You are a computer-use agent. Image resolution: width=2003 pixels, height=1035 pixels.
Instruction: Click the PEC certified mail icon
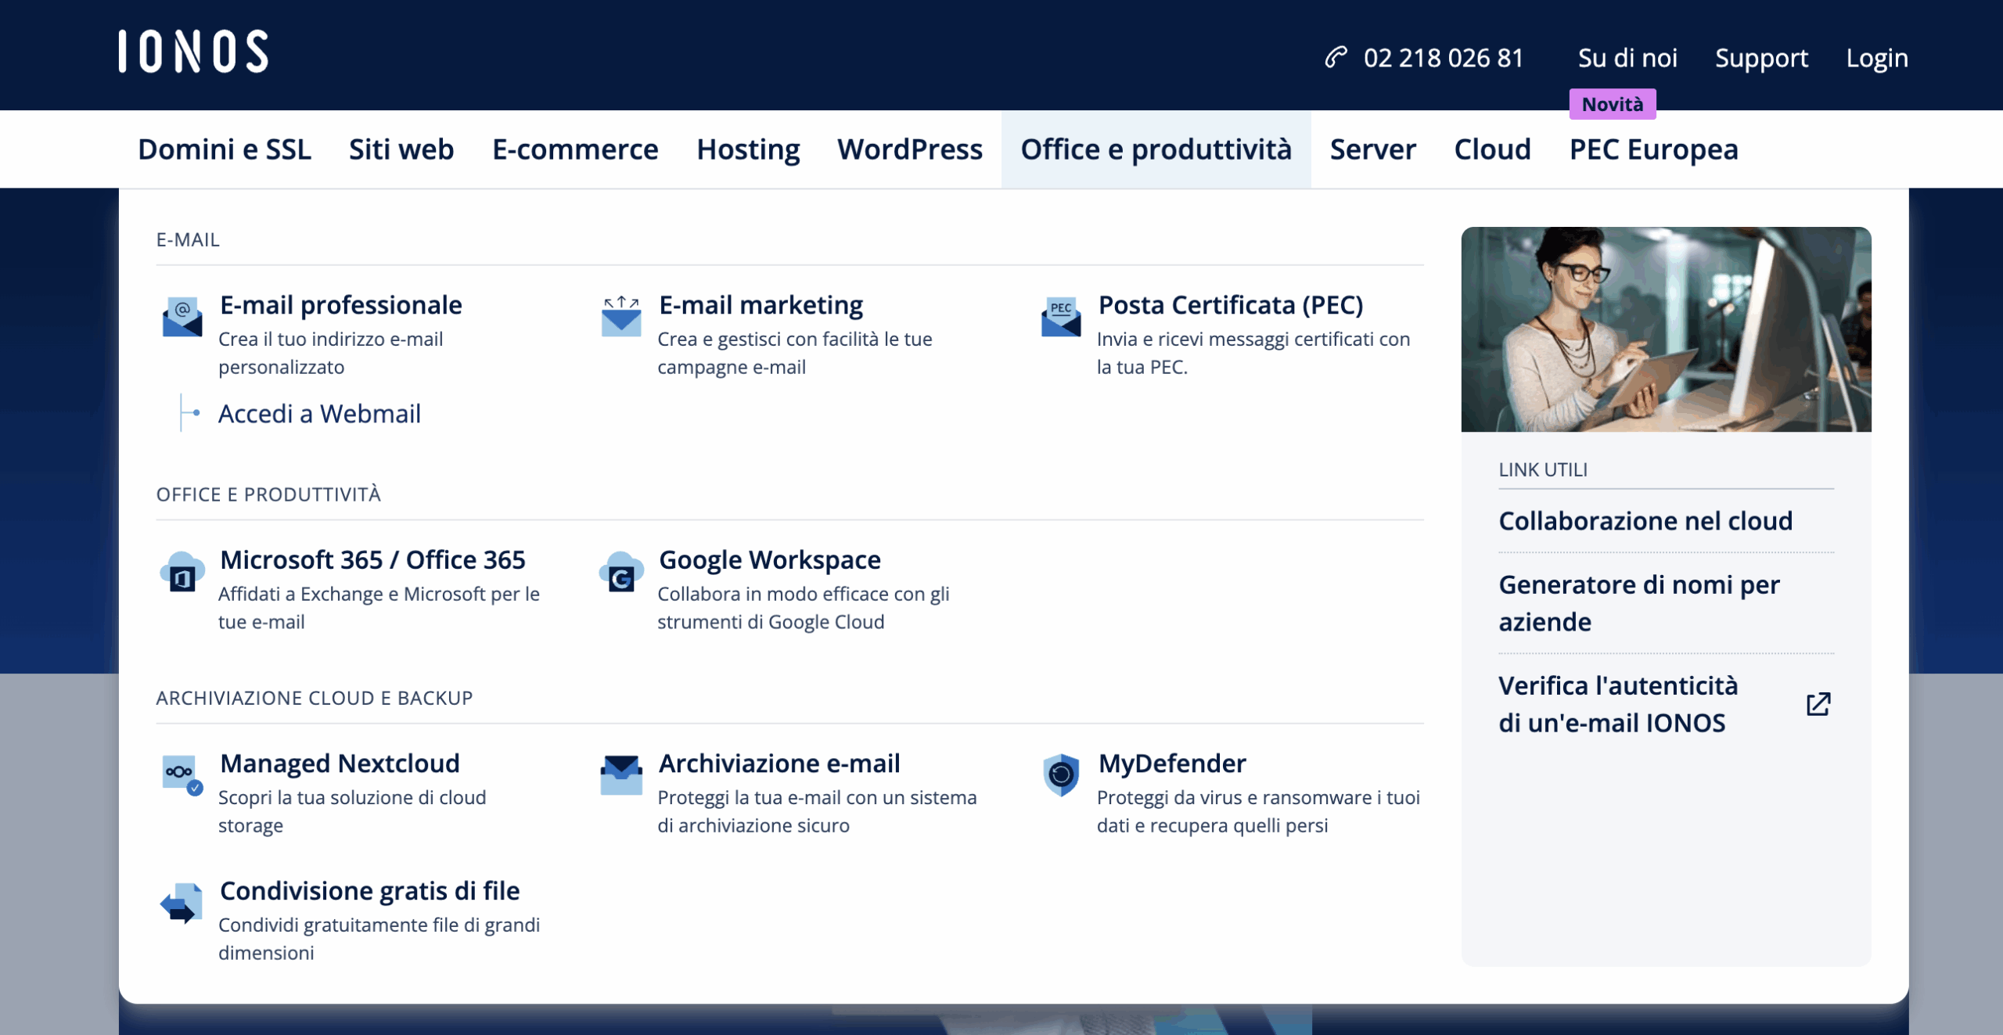[x=1060, y=316]
